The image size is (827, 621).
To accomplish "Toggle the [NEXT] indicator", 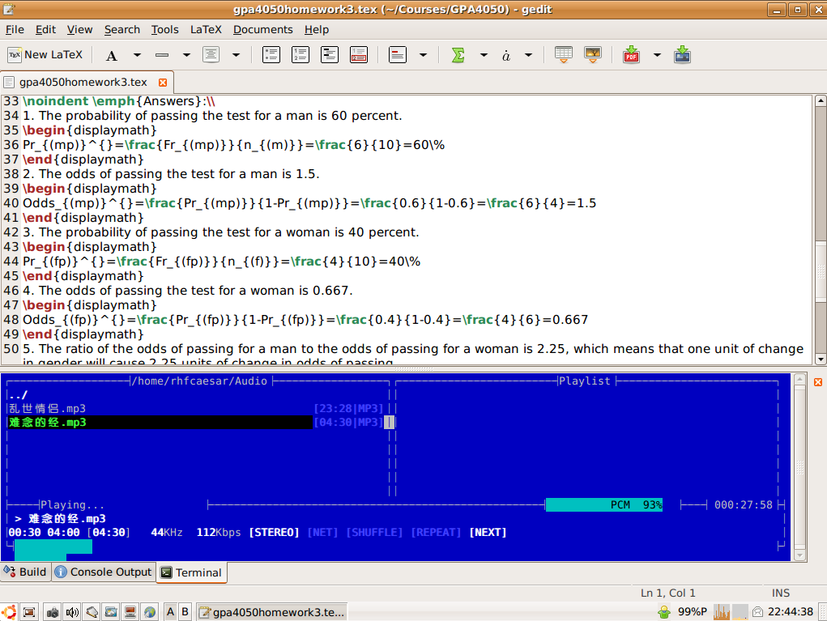I will click(x=488, y=533).
